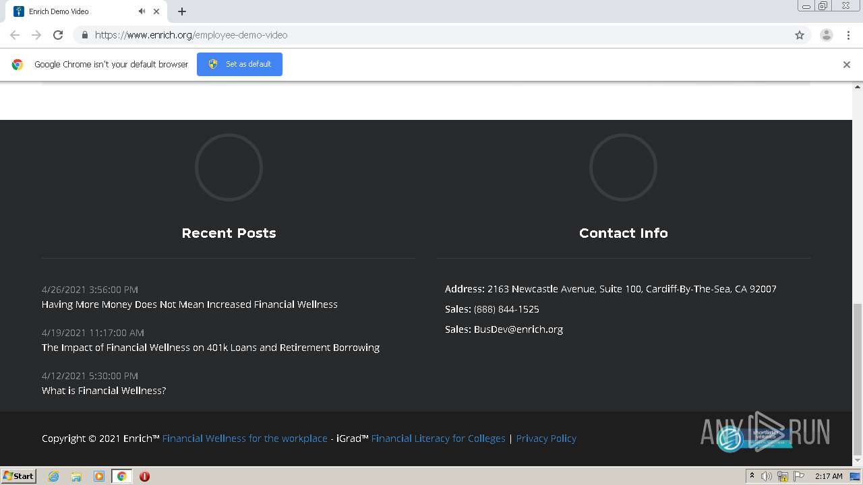Select the Enrich Demo Video tab
This screenshot has width=863, height=485.
pyautogui.click(x=84, y=11)
